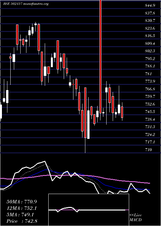Click the 816.5 price axis label
The width and height of the screenshot is (161, 226).
pyautogui.click(x=150, y=36)
